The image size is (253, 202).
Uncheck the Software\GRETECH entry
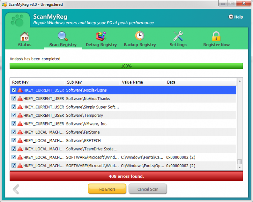point(14,140)
